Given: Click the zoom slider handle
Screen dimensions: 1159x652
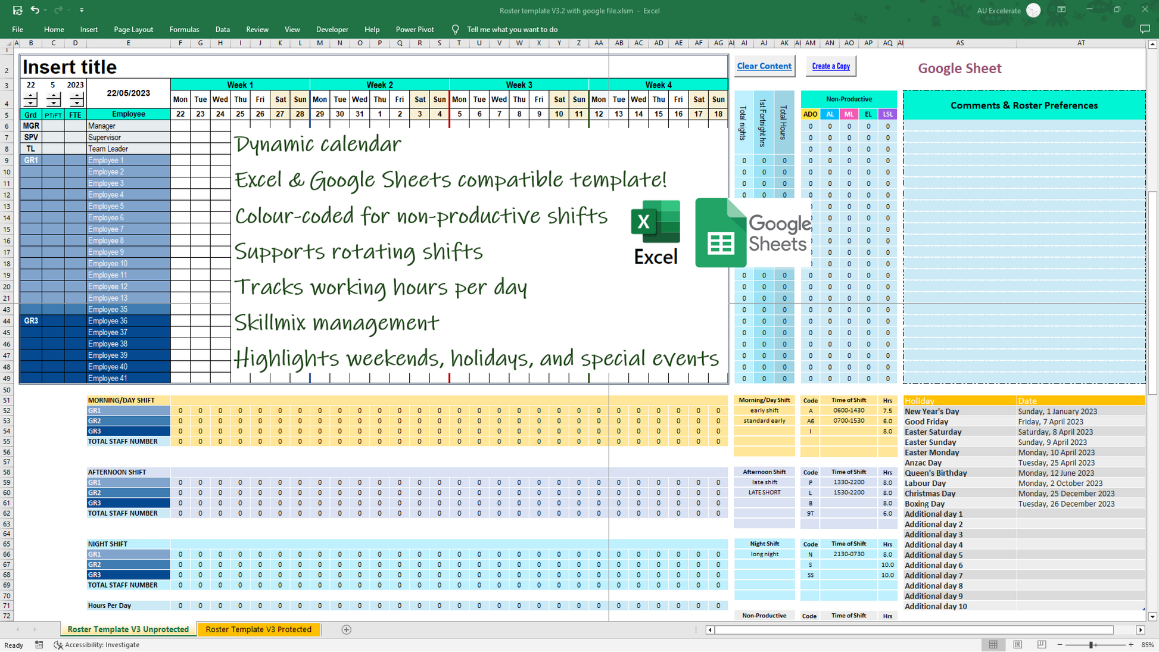Looking at the screenshot, I should click(x=1091, y=645).
